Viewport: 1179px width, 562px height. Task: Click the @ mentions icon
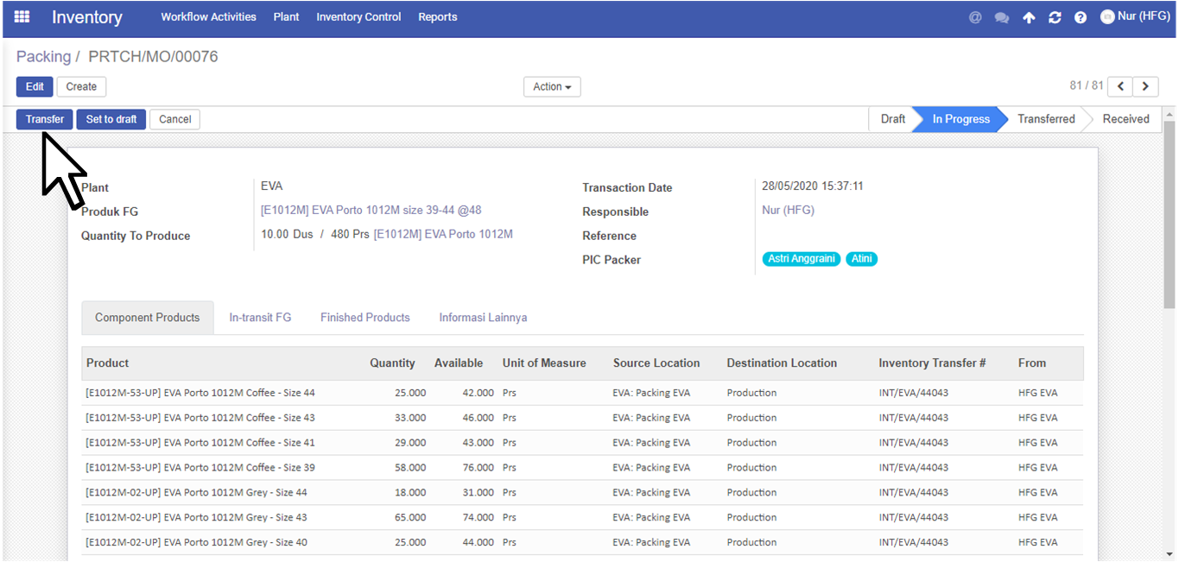975,17
